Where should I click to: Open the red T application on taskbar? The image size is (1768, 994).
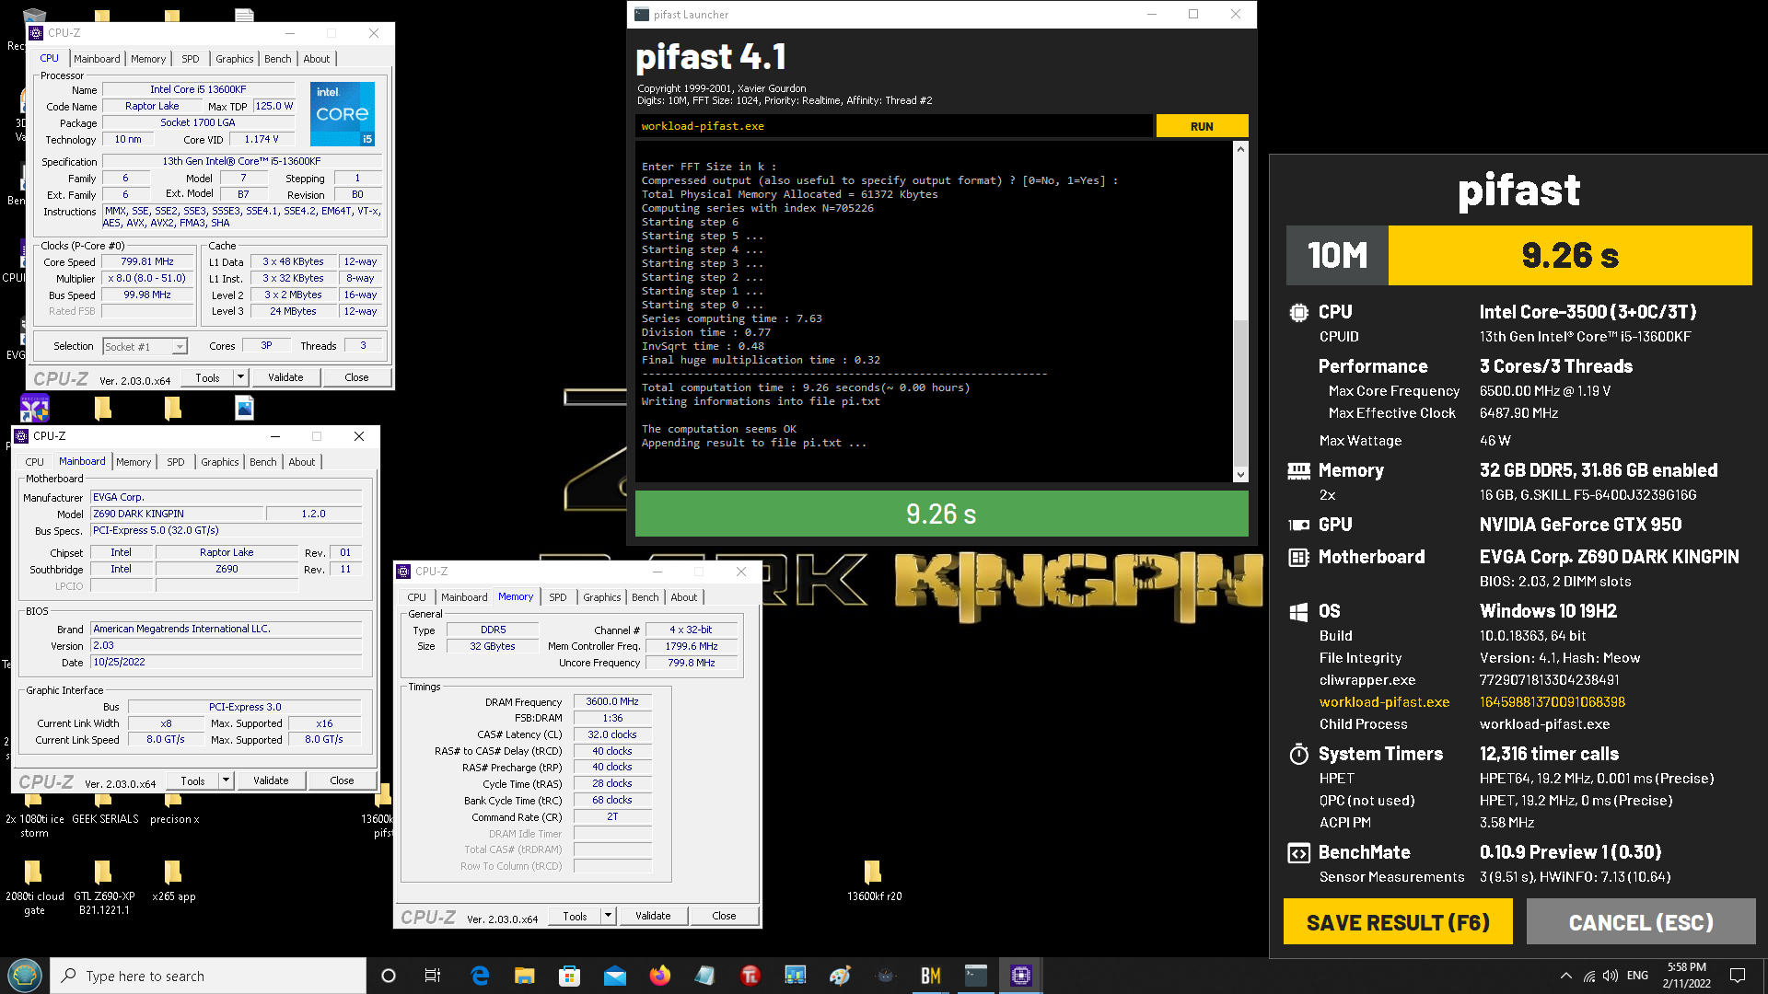pyautogui.click(x=750, y=976)
